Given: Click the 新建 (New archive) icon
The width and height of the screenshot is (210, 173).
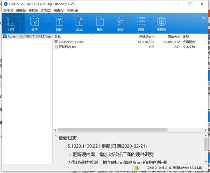Looking at the screenshot, I should 59,21.
